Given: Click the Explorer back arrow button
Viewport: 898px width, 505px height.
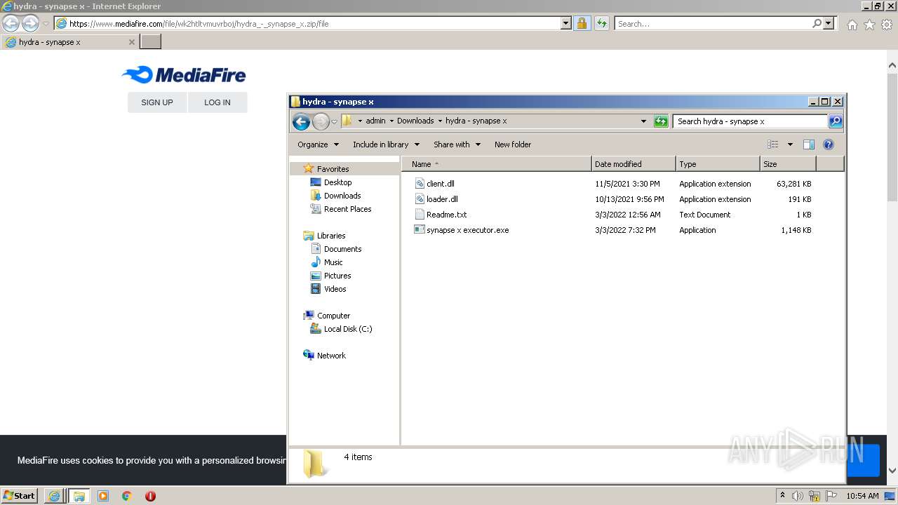Looking at the screenshot, I should pos(301,121).
